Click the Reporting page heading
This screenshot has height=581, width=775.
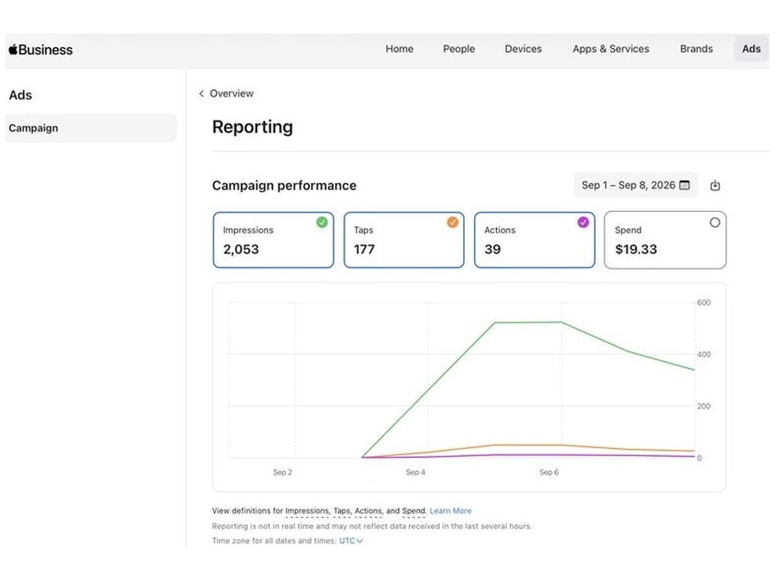click(x=253, y=127)
